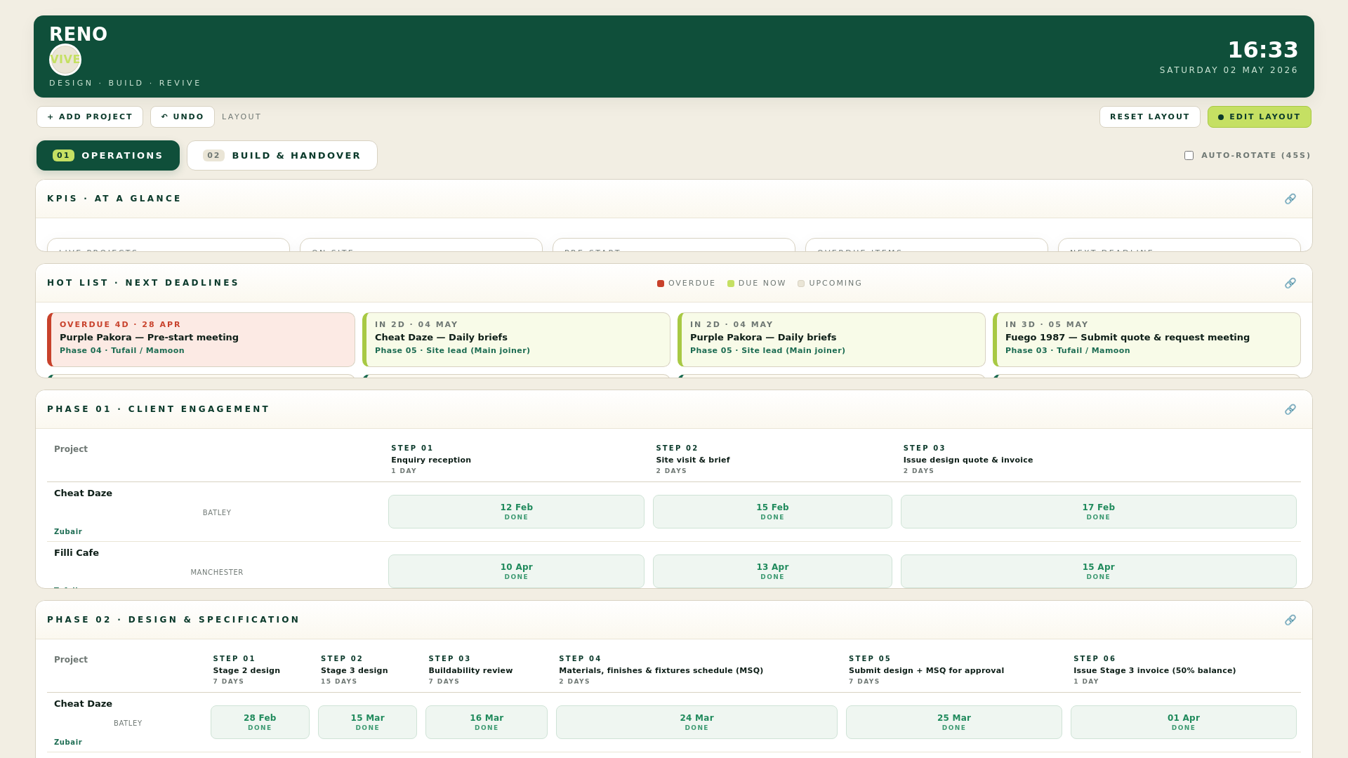
Task: Click Phase 02 Step 04 Materials schedule header
Action: (661, 670)
